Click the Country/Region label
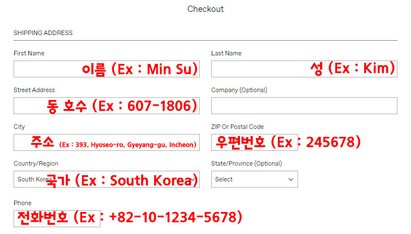 [x=36, y=163]
